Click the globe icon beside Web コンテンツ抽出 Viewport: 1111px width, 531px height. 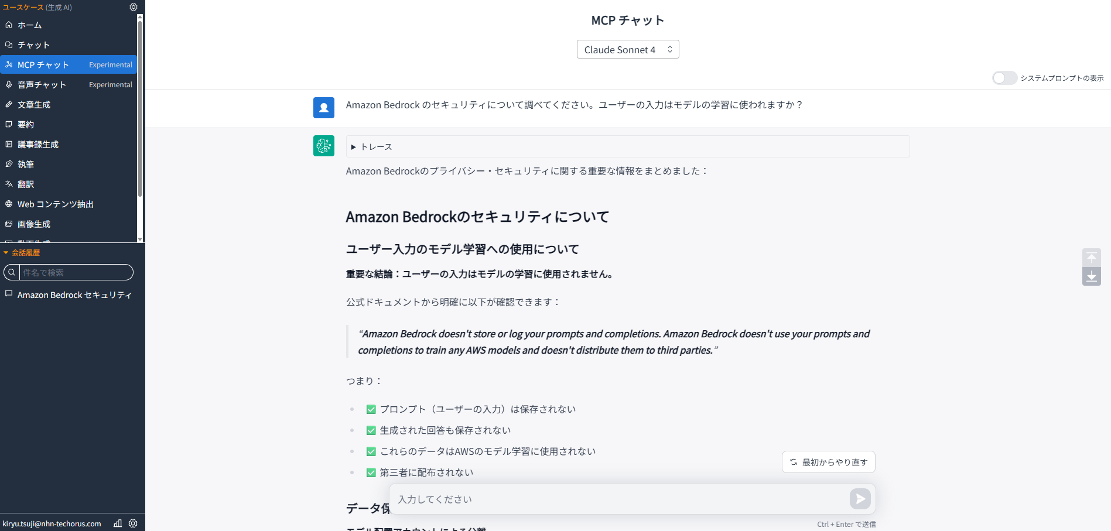[9, 204]
